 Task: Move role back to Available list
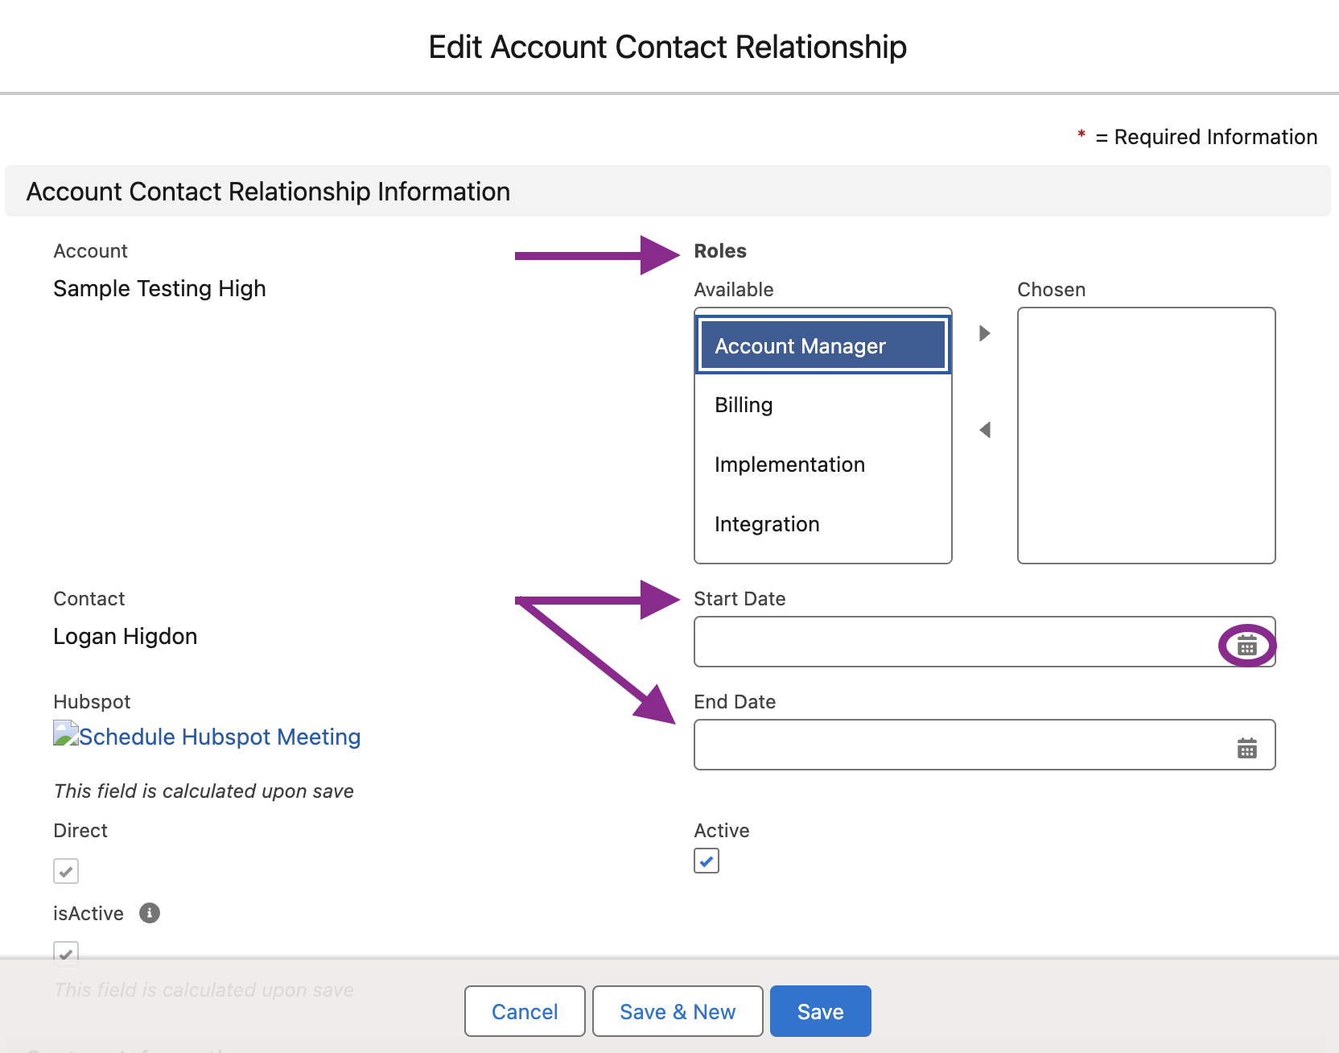984,430
